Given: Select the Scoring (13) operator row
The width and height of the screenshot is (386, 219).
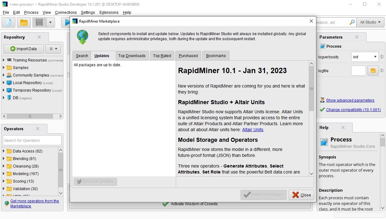Looking at the screenshot, I should click(x=23, y=181).
